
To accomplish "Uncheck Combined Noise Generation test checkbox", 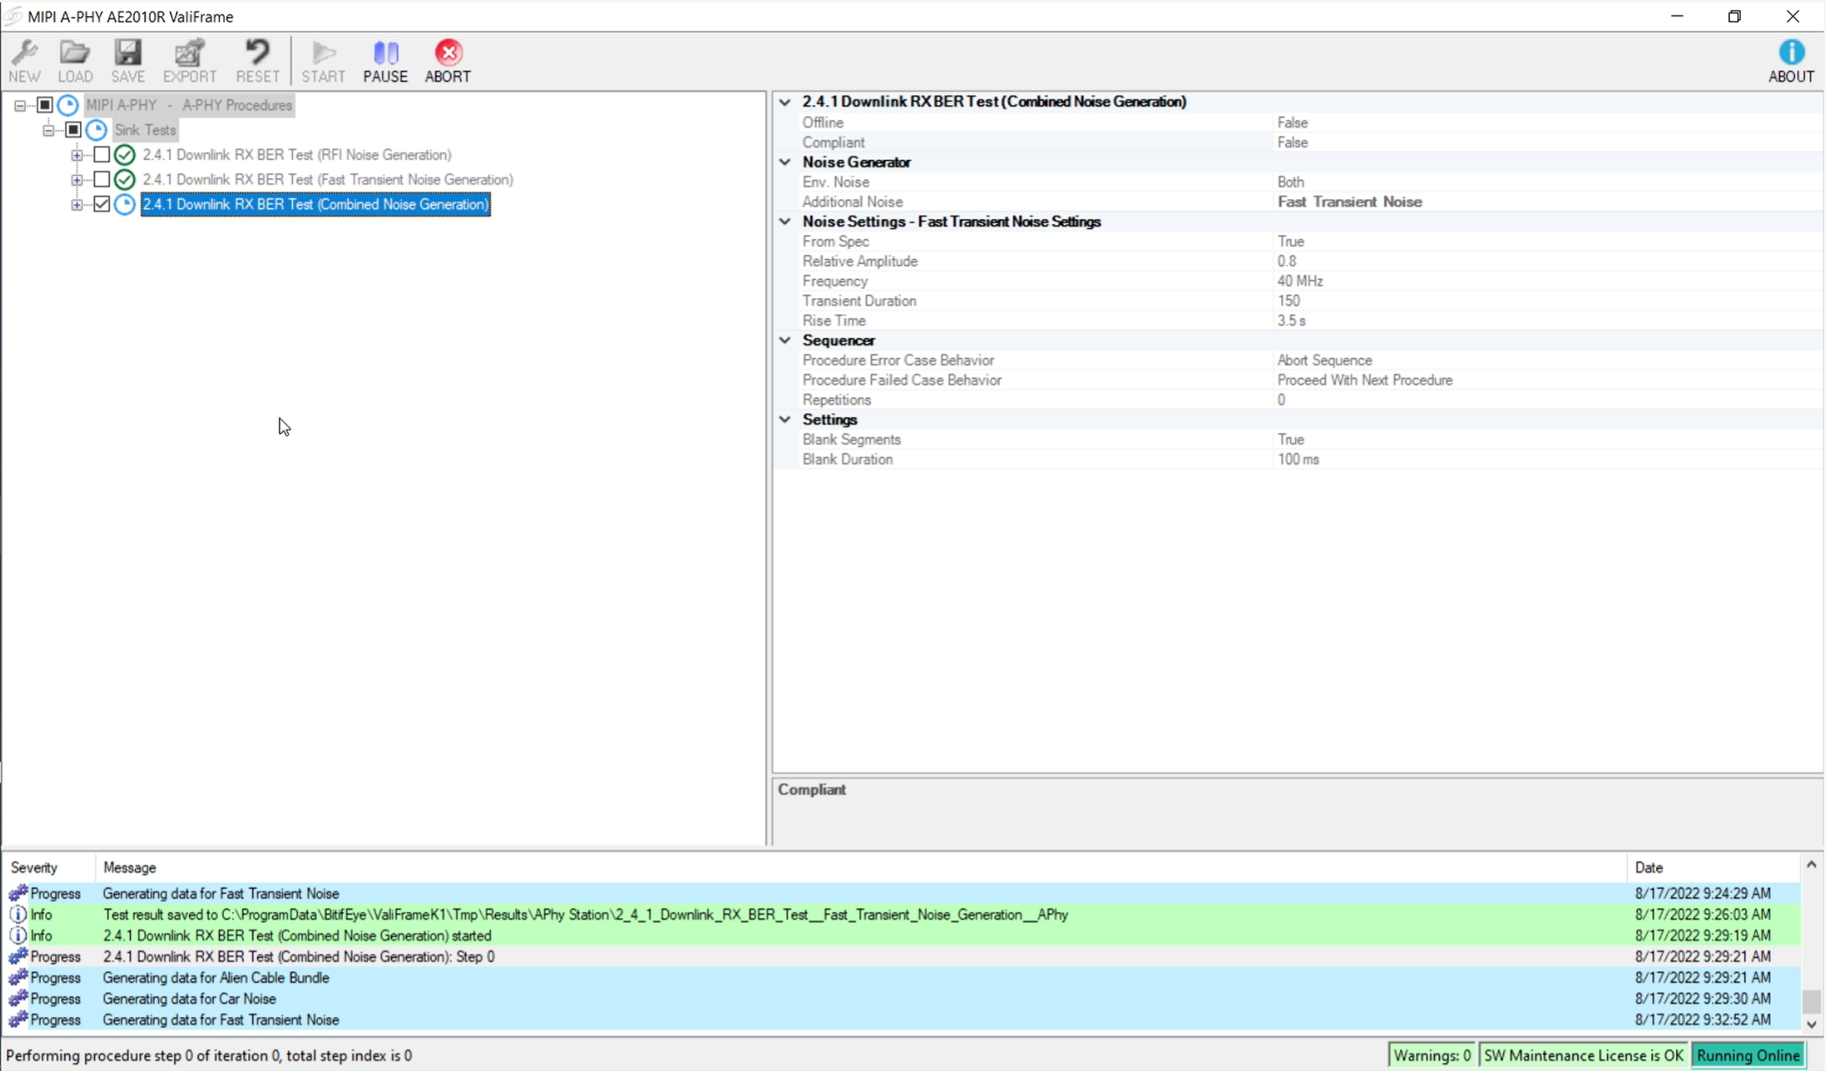I will [x=101, y=204].
